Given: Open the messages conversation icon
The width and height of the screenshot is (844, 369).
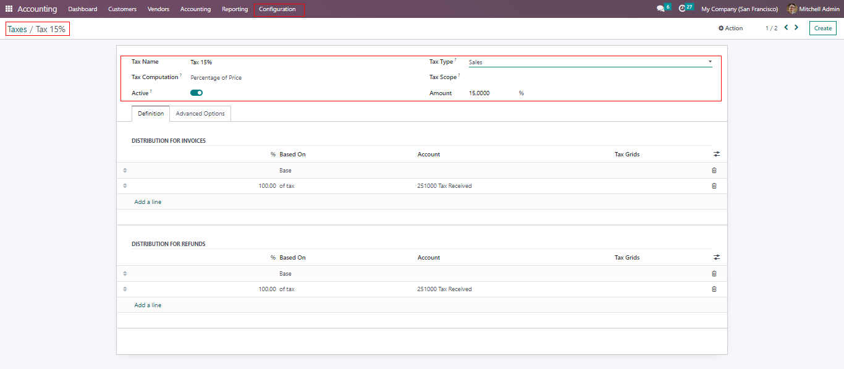Looking at the screenshot, I should coord(660,9).
